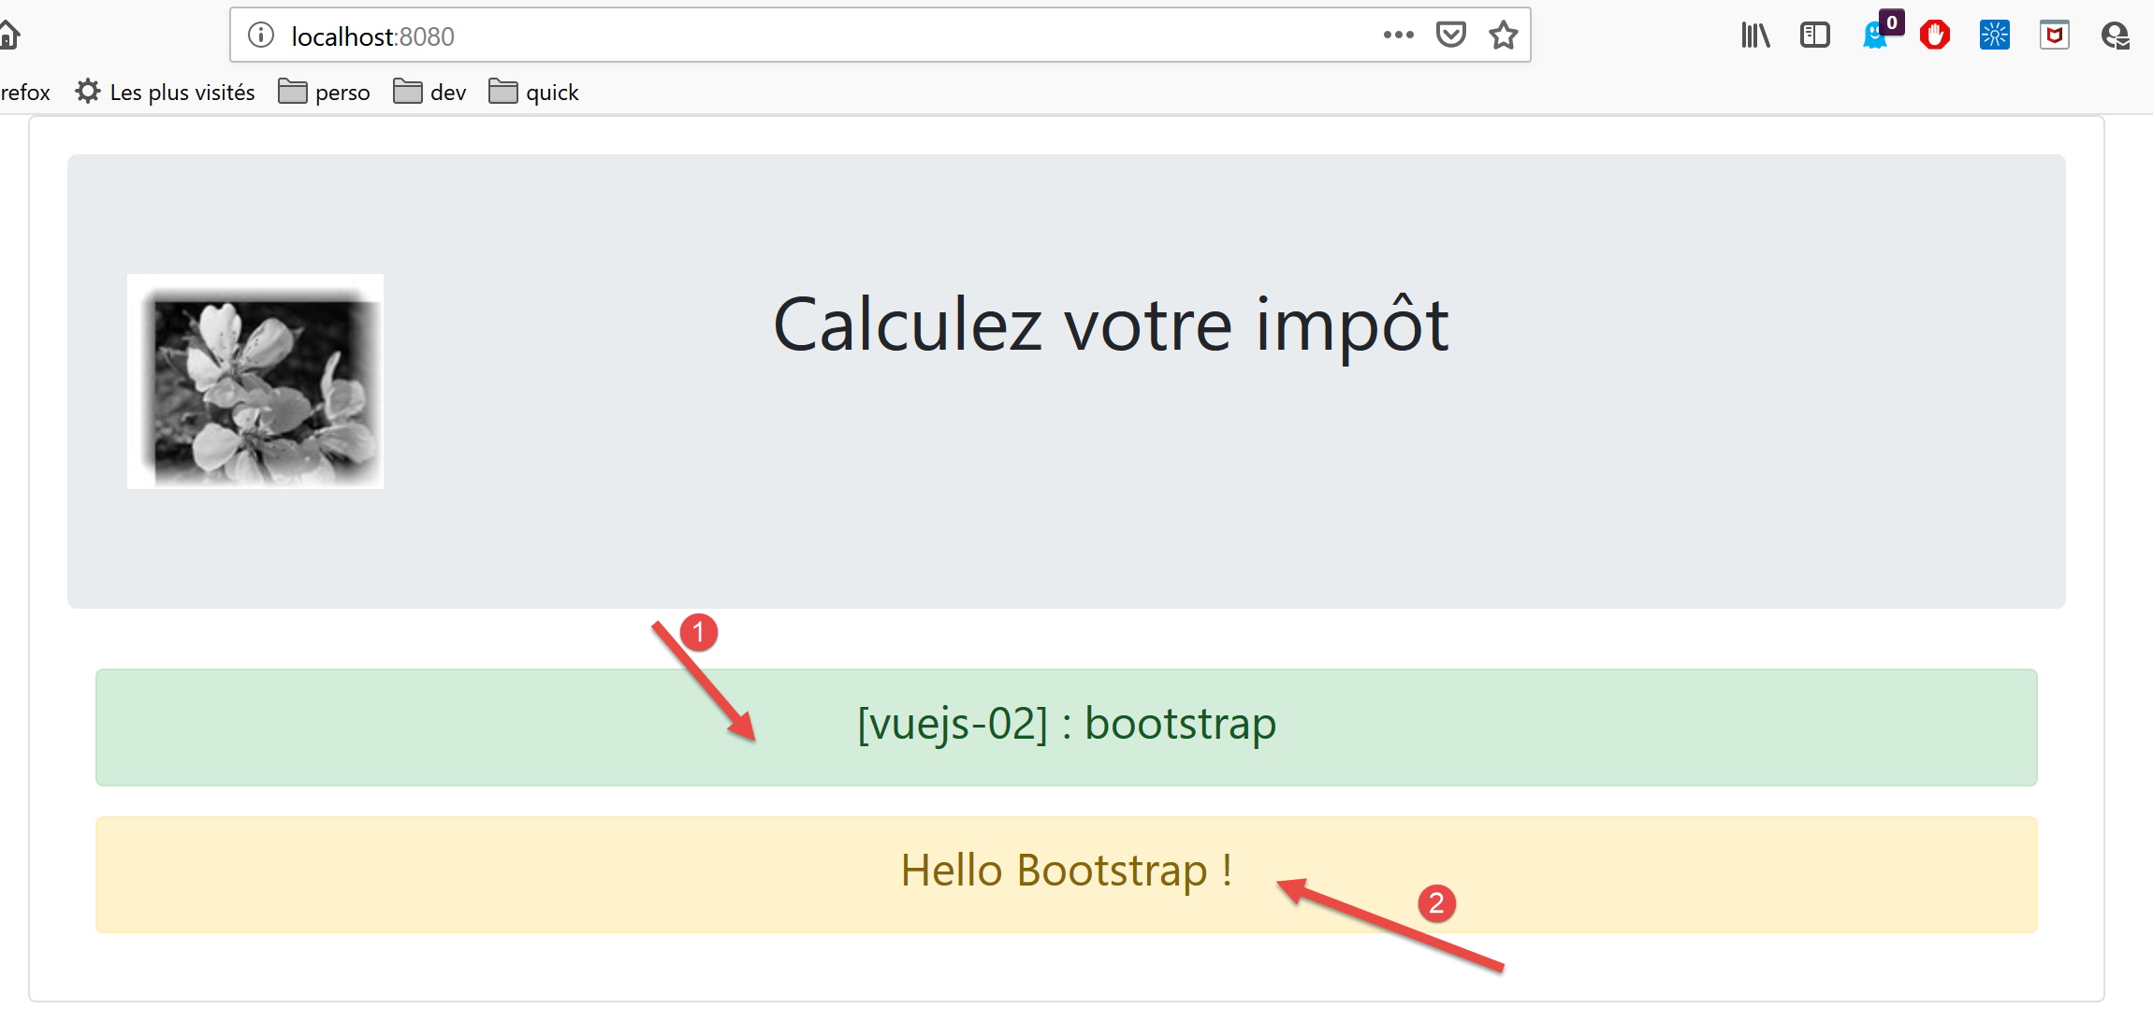Click the green [vuejs-02] : bootstrap alert
Image resolution: width=2153 pixels, height=1023 pixels.
1066,727
